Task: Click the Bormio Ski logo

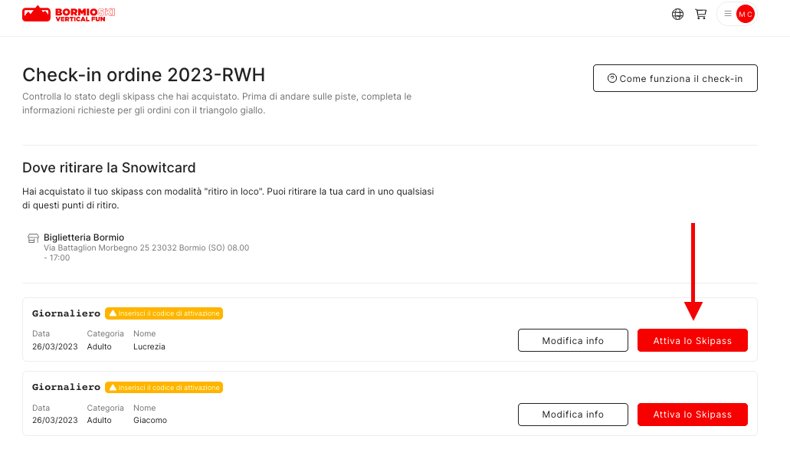Action: [x=68, y=14]
